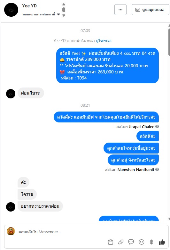Click the header up arrow near Yee YD
The height and width of the screenshot is (250, 170).
[64, 4]
